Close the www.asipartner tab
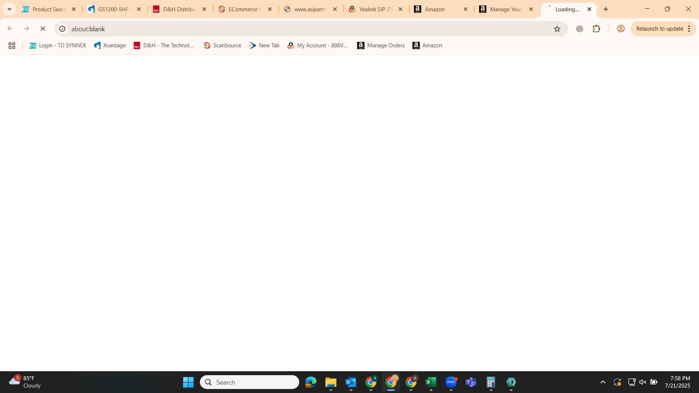 335,9
